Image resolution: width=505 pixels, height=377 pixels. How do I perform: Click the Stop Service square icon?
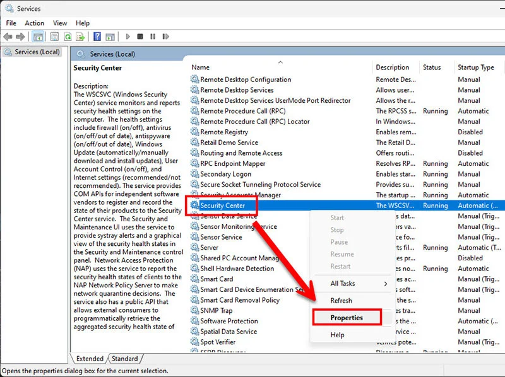(140, 37)
